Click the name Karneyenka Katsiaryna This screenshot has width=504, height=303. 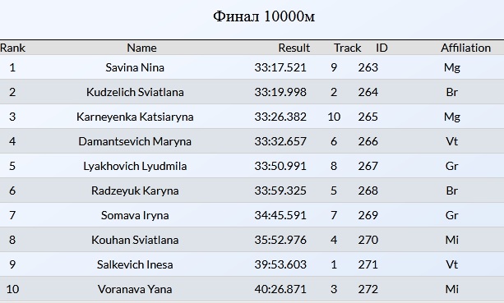click(135, 117)
